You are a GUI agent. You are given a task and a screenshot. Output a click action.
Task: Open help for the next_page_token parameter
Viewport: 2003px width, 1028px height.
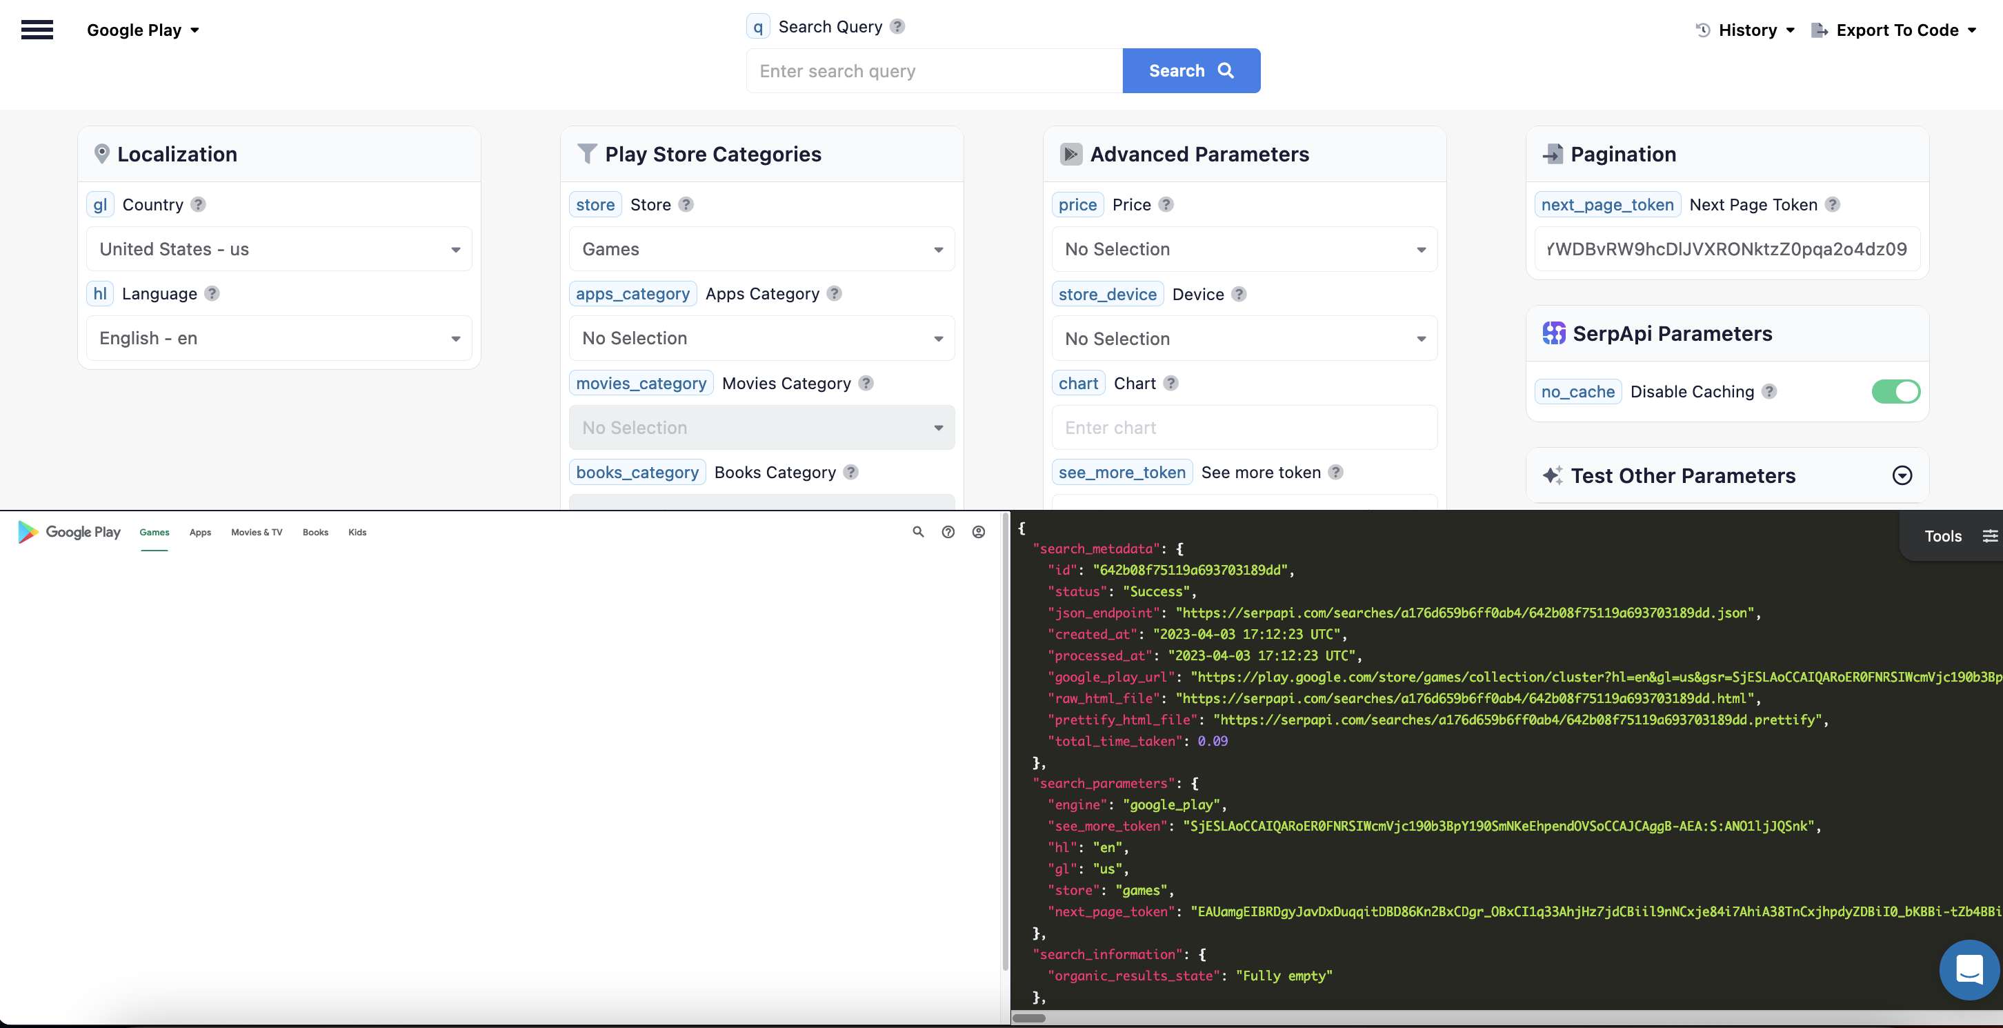1833,204
